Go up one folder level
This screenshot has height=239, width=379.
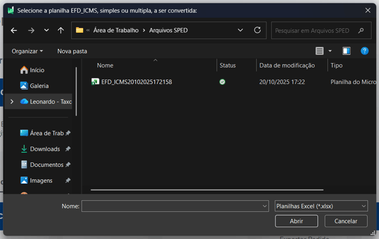[61, 30]
